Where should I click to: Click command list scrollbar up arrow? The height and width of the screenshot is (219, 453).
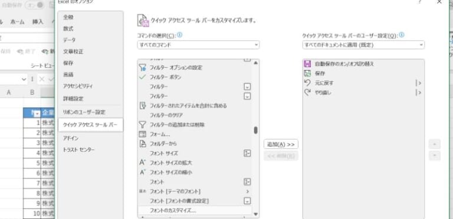click(x=255, y=62)
